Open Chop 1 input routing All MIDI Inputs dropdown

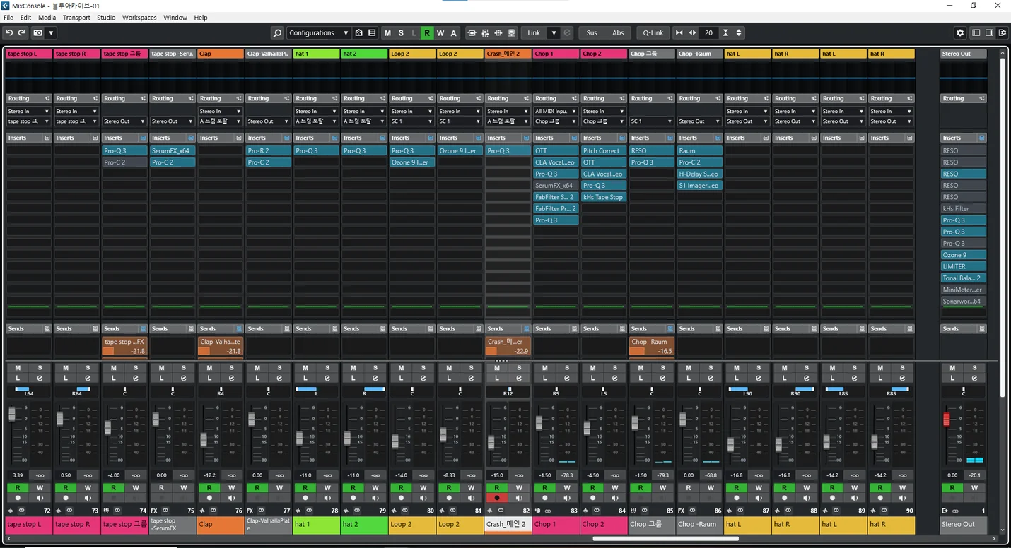pyautogui.click(x=556, y=111)
